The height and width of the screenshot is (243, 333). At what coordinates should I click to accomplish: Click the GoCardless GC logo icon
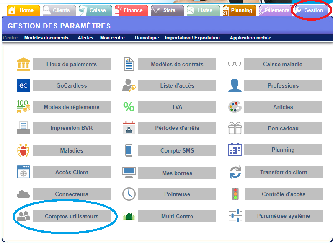[23, 85]
